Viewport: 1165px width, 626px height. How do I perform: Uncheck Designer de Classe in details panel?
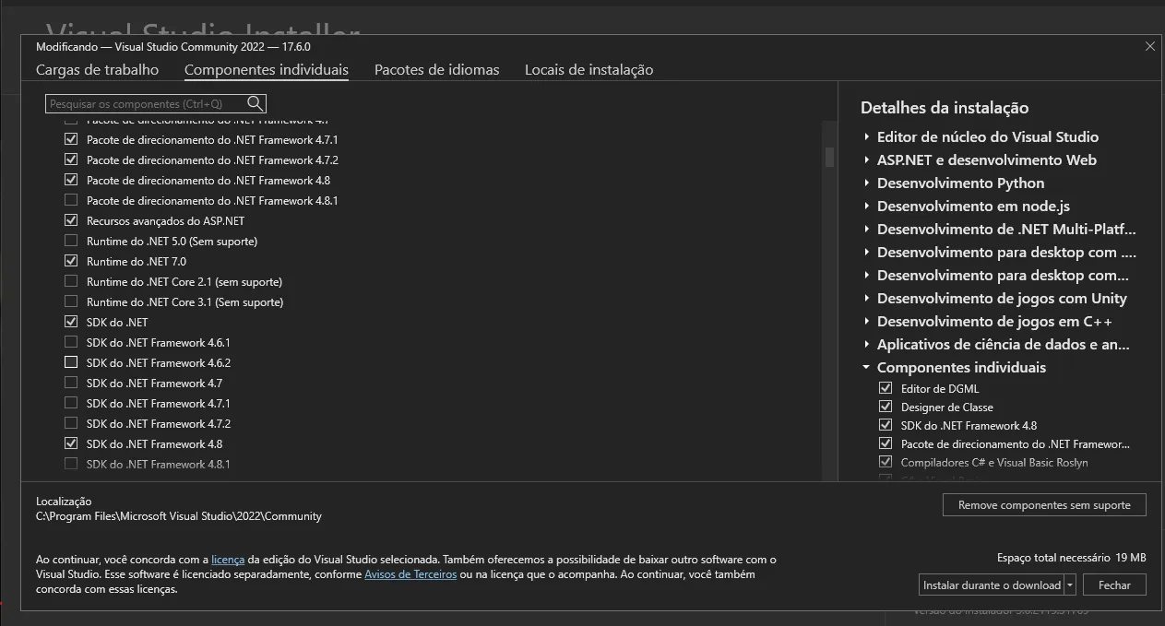click(886, 407)
